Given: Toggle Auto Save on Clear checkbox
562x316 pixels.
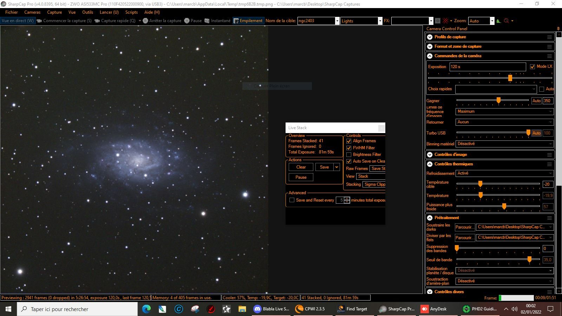Looking at the screenshot, I should pos(349,162).
